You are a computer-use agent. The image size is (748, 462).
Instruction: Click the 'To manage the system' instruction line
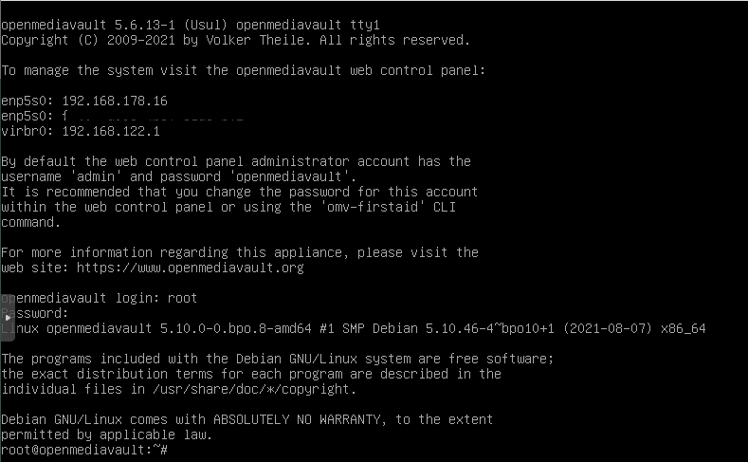coord(244,70)
